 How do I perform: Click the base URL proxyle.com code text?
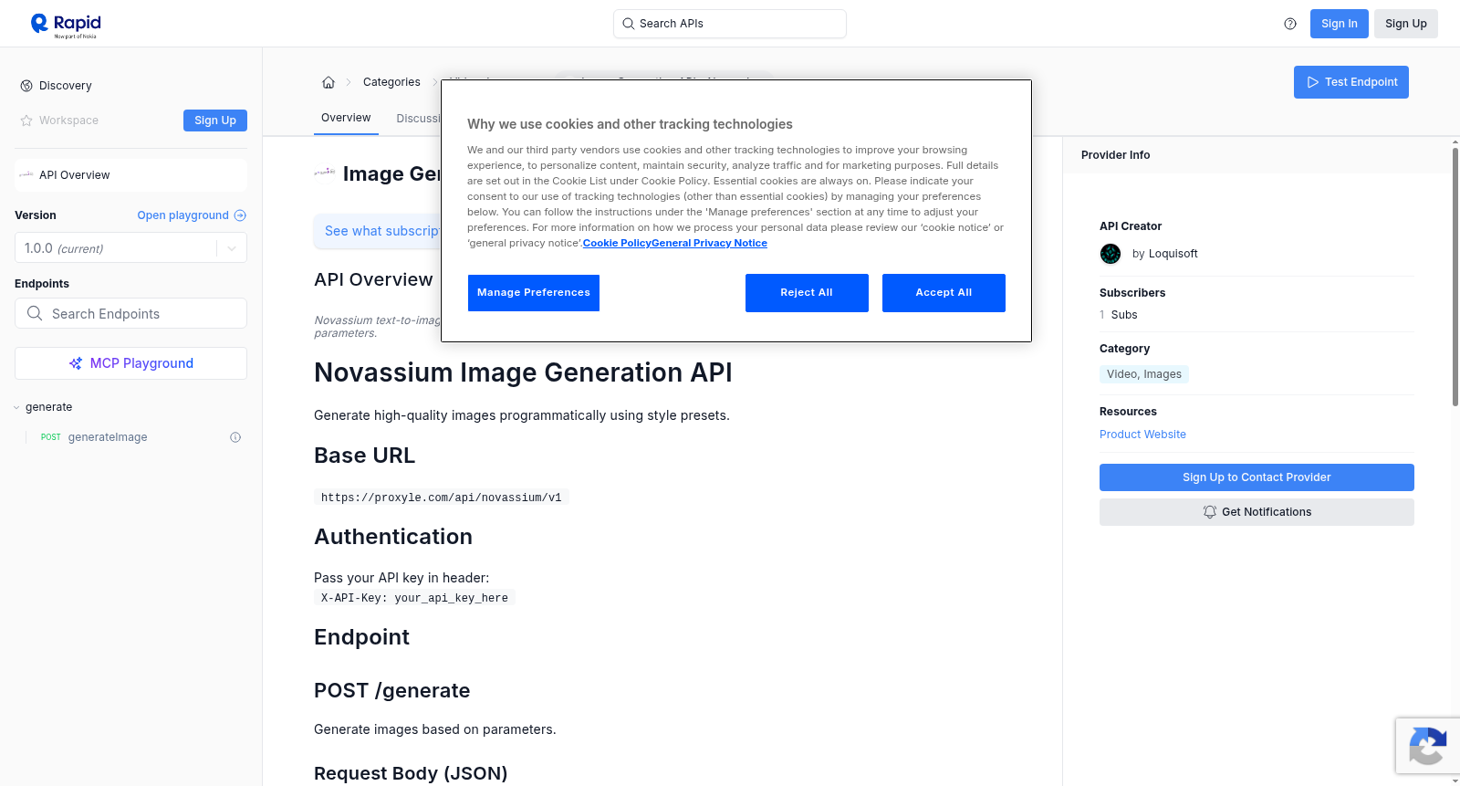pyautogui.click(x=441, y=498)
